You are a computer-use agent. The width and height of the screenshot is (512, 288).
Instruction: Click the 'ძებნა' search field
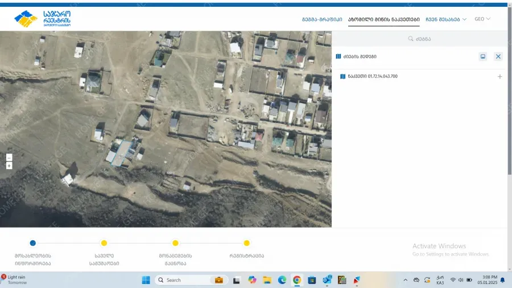tap(420, 39)
